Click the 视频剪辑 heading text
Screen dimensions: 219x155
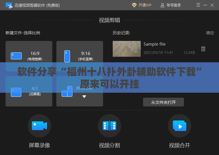(x=109, y=20)
